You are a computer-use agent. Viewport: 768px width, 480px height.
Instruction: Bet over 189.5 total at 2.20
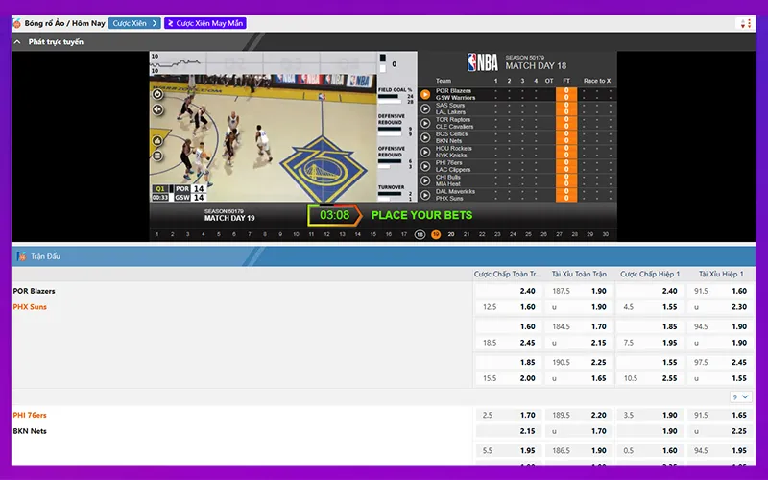[x=580, y=415]
